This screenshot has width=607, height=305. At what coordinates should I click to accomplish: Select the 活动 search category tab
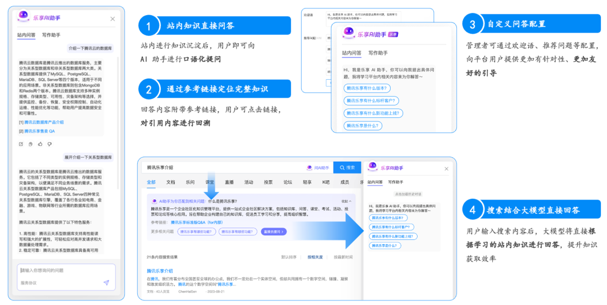pos(248,183)
